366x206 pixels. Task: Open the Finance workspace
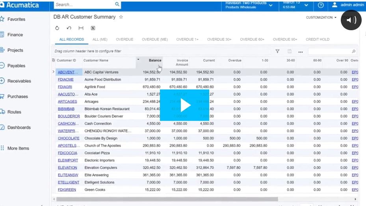coord(15,35)
